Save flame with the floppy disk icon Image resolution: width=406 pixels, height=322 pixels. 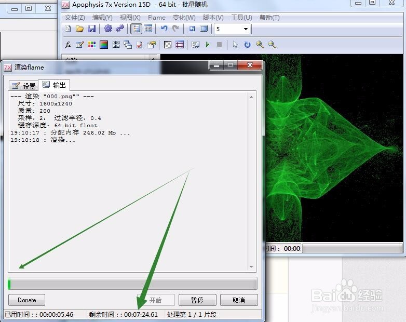pos(92,29)
